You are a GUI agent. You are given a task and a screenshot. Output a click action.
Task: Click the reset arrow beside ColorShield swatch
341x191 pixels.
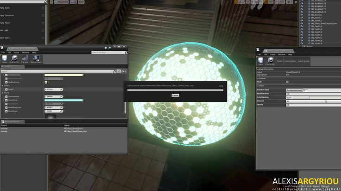click(x=84, y=100)
